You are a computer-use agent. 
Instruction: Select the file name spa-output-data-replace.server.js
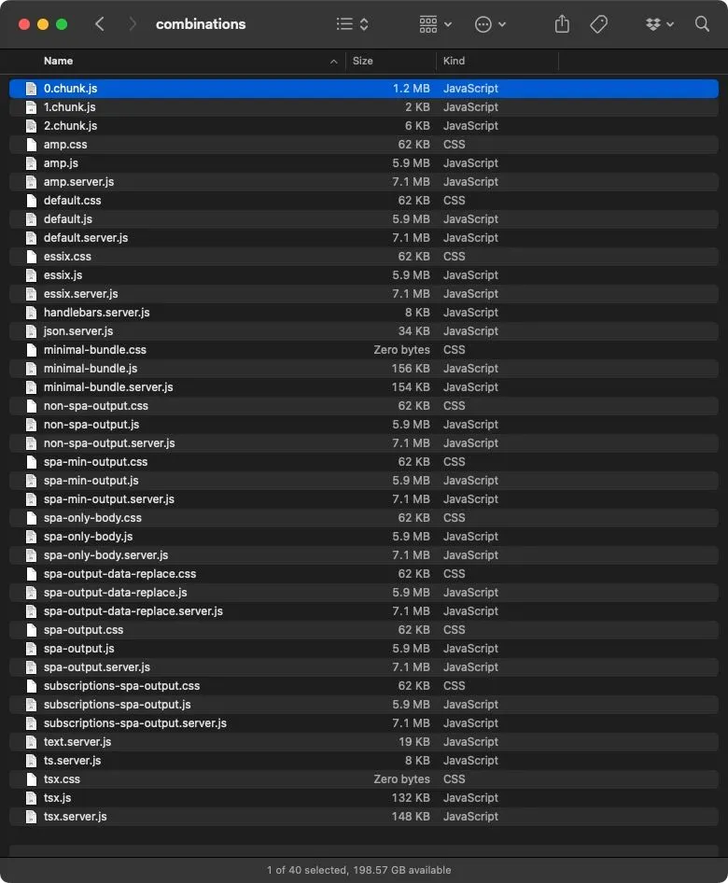(133, 611)
